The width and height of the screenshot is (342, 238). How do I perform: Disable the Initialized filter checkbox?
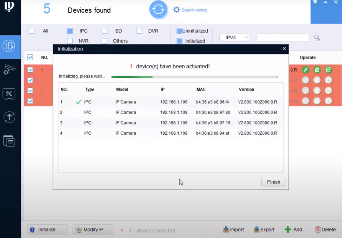[180, 41]
